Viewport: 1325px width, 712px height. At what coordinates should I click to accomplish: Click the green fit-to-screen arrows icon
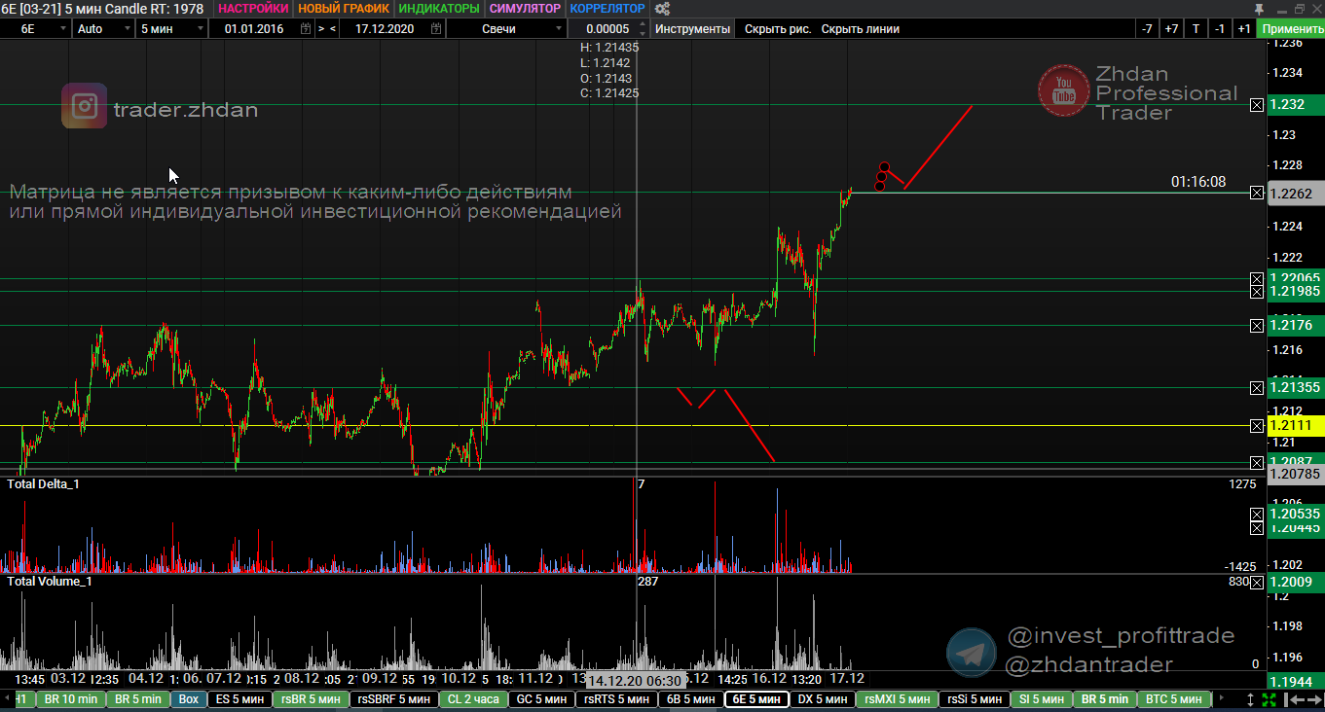1269,699
